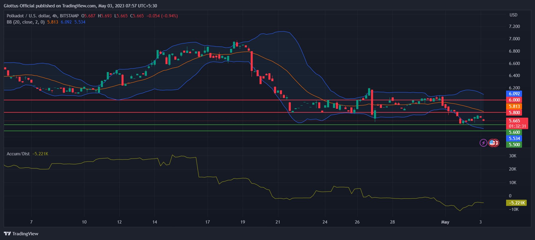
Task: Click the red 6.000 resistance price label
Action: [x=514, y=100]
